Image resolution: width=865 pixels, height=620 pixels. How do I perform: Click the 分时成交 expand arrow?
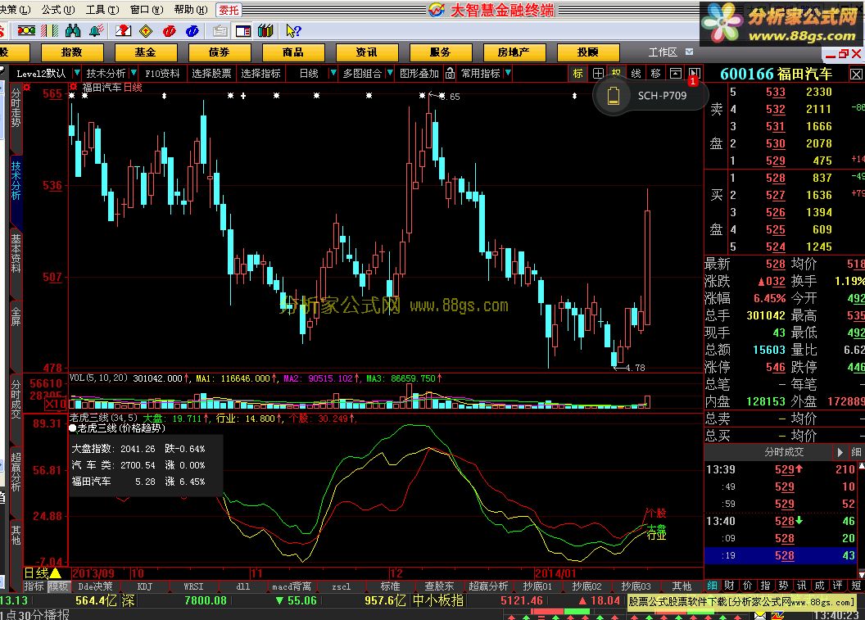click(840, 452)
